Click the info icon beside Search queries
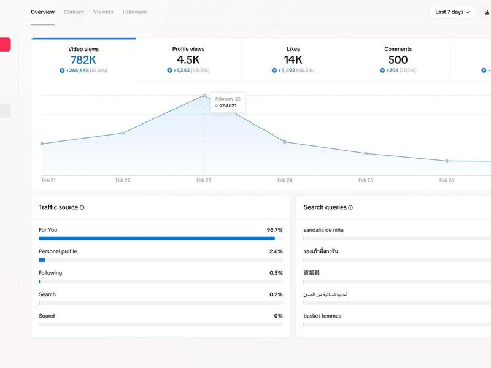Viewport: 491px width, 368px height. pyautogui.click(x=350, y=207)
